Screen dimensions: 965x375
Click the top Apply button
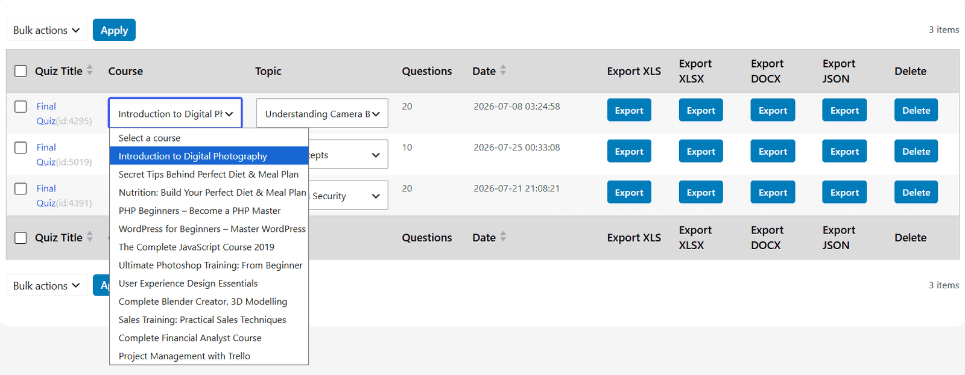coord(114,30)
